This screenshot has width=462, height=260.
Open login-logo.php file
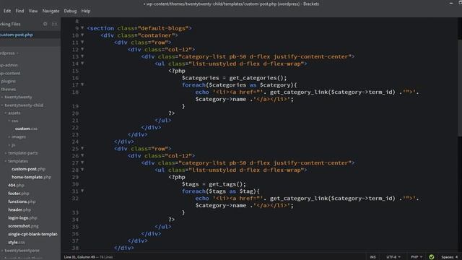22,218
